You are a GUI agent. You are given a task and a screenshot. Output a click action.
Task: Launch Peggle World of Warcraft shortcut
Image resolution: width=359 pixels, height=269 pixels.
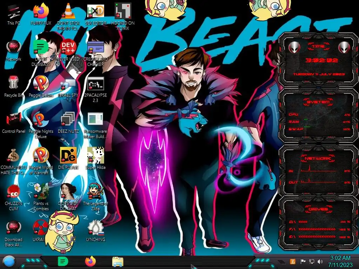[41, 161]
